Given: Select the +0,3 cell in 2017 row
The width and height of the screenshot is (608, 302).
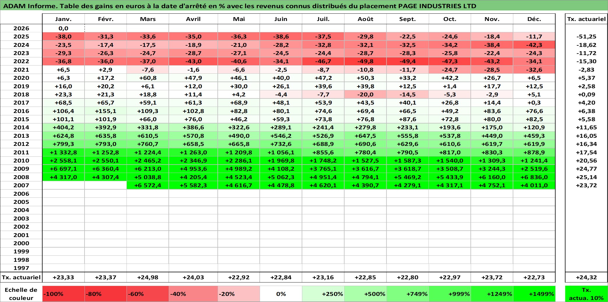Looking at the screenshot, I should pyautogui.click(x=534, y=103).
